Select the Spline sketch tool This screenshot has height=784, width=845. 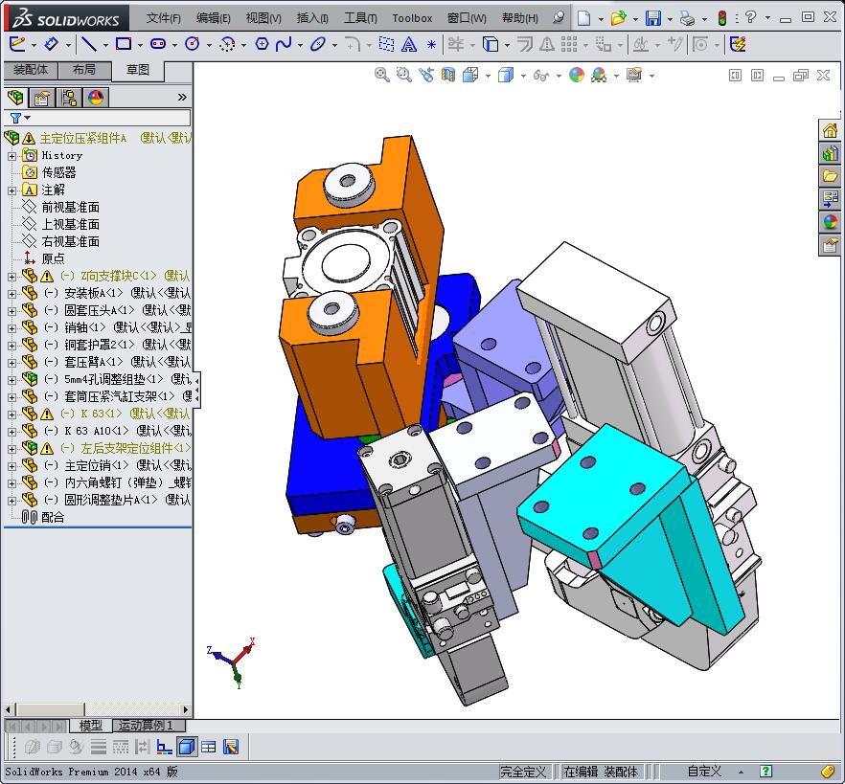283,44
